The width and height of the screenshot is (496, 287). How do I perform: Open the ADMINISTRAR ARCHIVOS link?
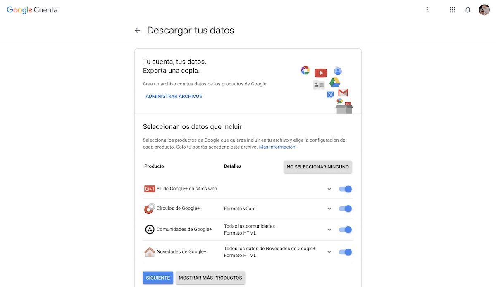174,96
